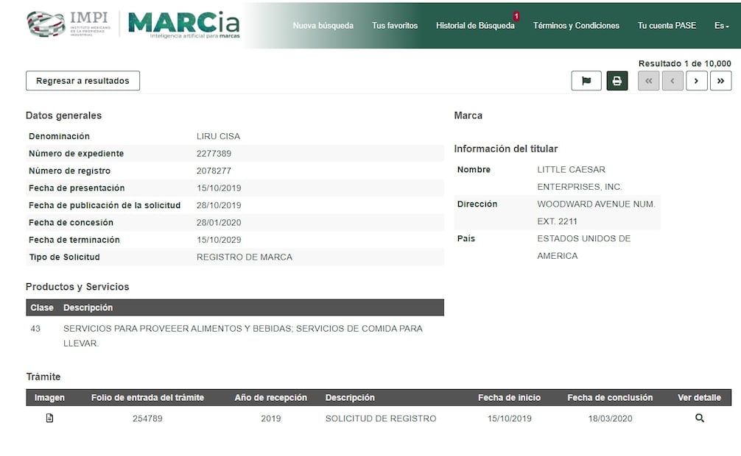The image size is (741, 456).
Task: Expand the Es language dropdown
Action: [x=721, y=26]
